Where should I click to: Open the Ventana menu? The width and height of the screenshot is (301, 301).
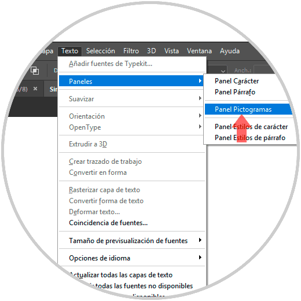pyautogui.click(x=199, y=51)
